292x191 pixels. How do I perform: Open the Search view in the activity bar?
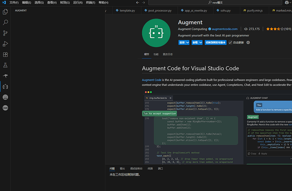coord(5,22)
